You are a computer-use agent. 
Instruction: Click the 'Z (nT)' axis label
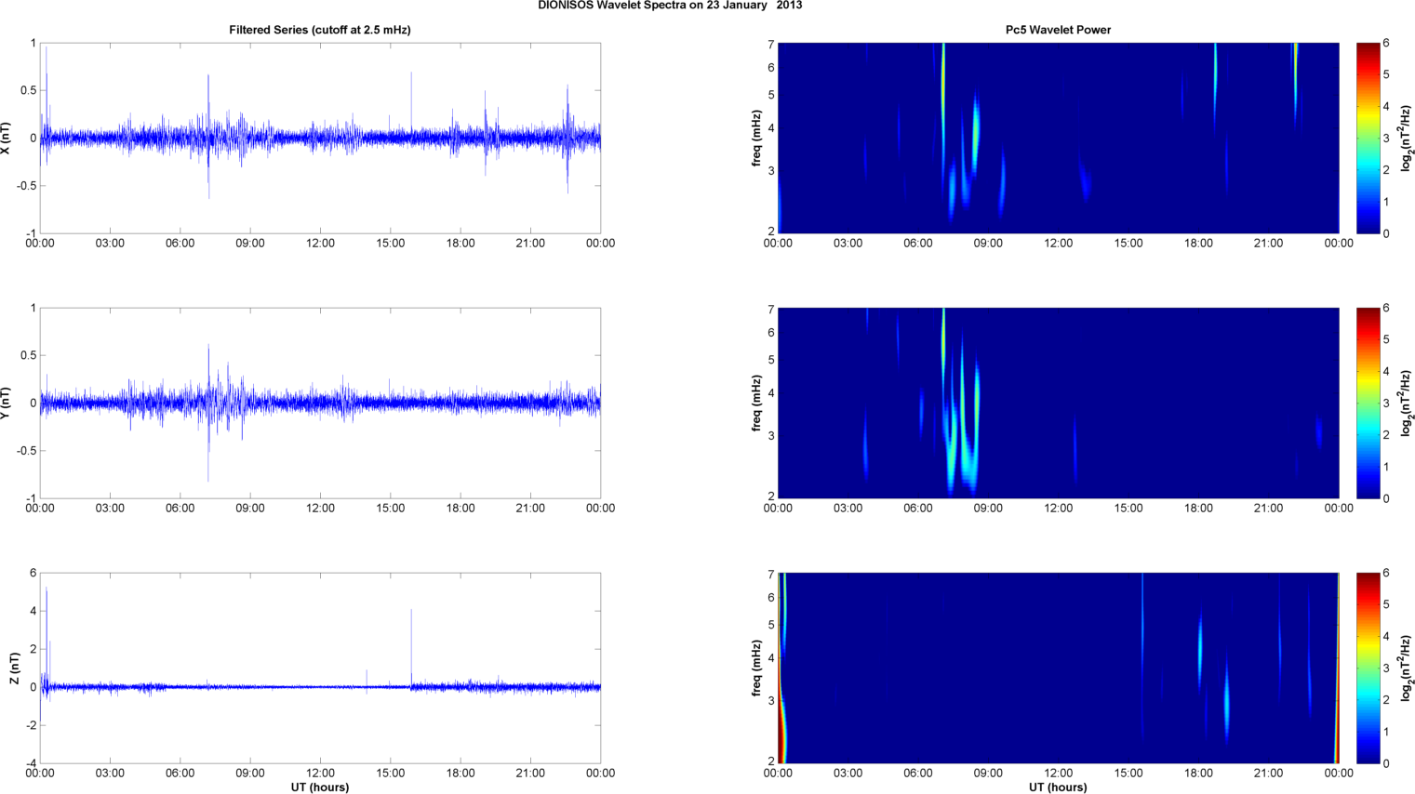14,668
